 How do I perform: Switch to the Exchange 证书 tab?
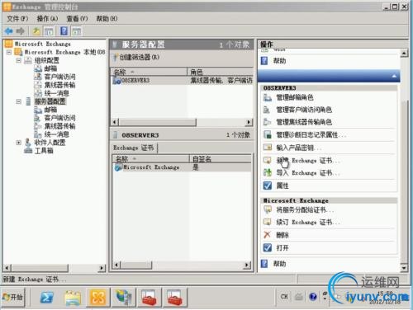click(134, 148)
